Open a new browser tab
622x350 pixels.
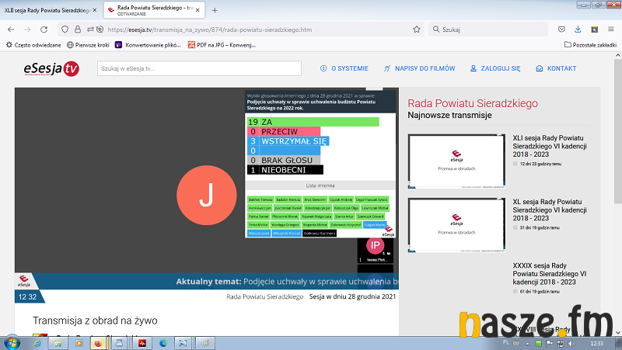215,10
